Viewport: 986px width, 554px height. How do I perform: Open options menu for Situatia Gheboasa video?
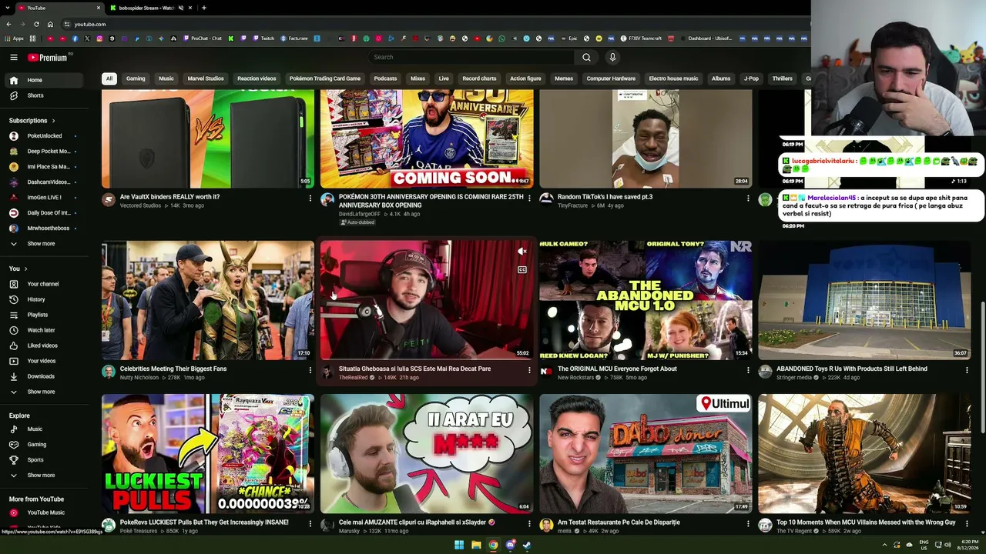[529, 370]
